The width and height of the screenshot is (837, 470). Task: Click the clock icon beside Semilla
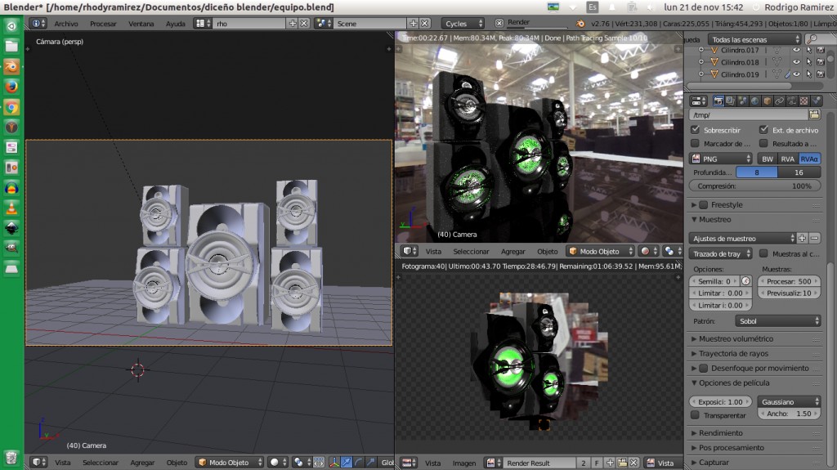tap(745, 280)
